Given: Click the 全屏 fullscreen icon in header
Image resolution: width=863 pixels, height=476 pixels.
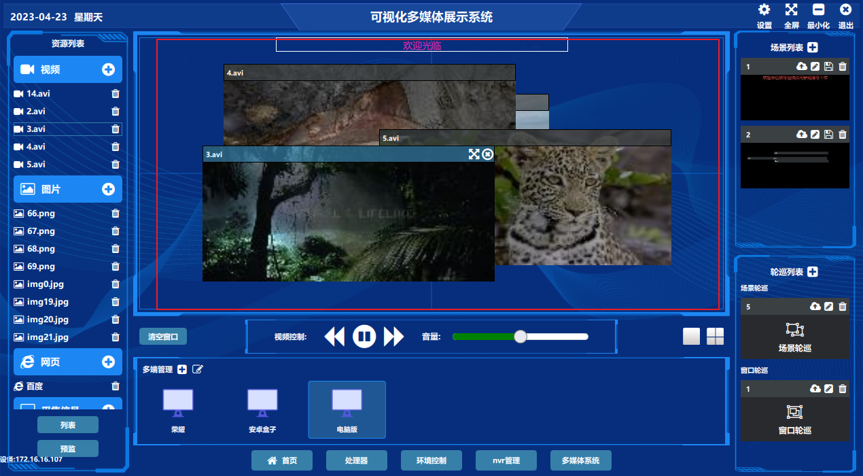Looking at the screenshot, I should tap(792, 10).
